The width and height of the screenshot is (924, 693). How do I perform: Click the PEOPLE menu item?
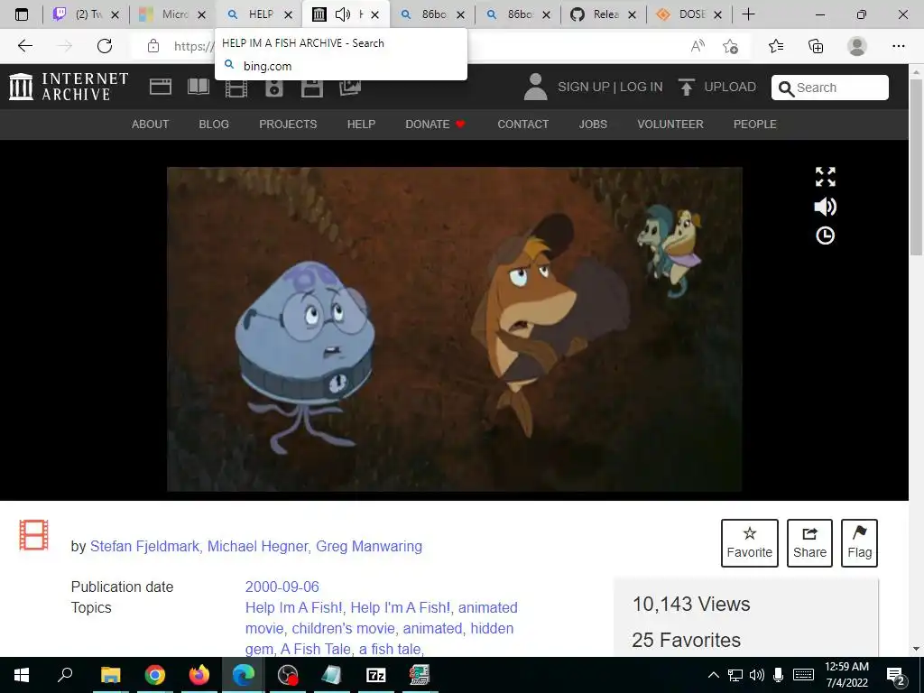[x=755, y=125]
